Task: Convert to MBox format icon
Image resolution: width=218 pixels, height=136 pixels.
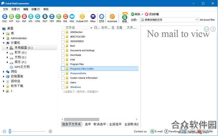Action: 93,16
